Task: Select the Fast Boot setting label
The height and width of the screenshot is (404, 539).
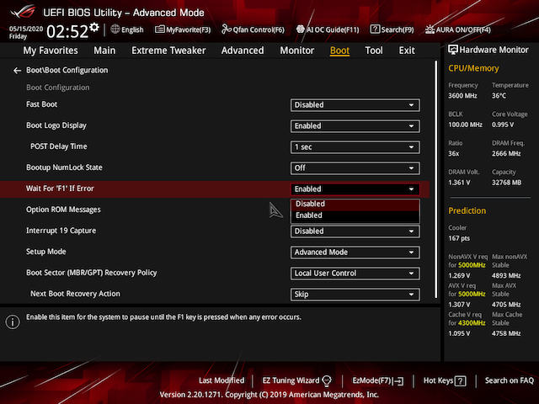Action: [41, 104]
